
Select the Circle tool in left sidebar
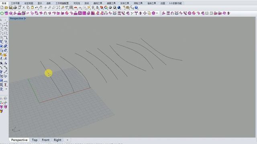coord(2,29)
